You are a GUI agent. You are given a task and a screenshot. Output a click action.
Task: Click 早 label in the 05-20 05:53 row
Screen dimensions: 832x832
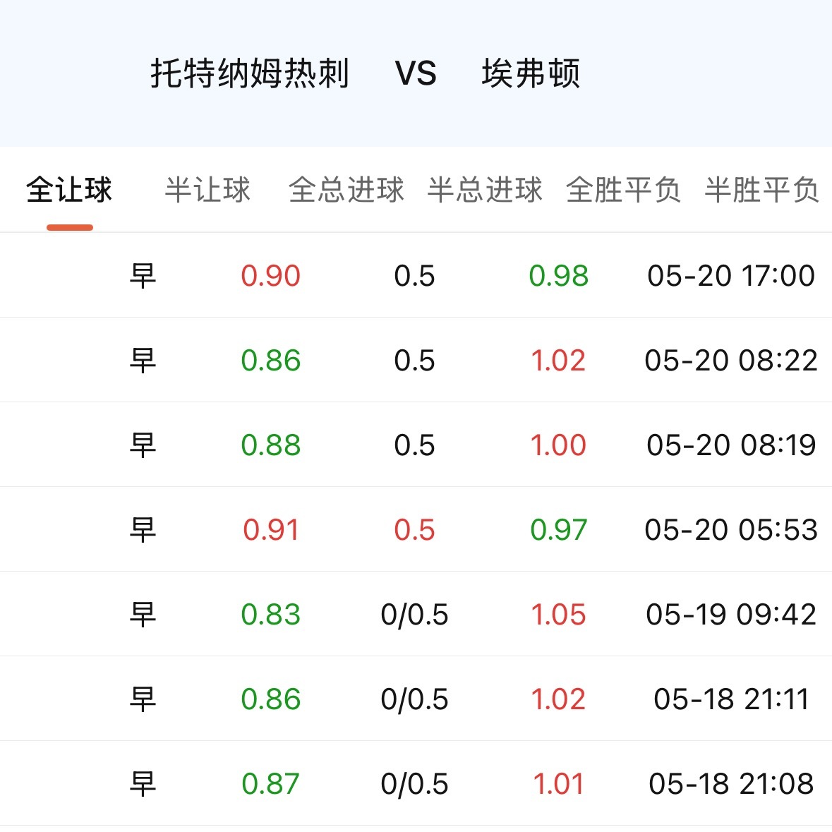click(x=143, y=530)
